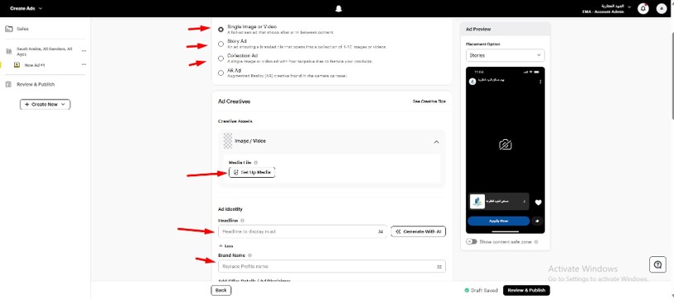
Task: Click the no-media camera icon in preview
Action: (505, 145)
